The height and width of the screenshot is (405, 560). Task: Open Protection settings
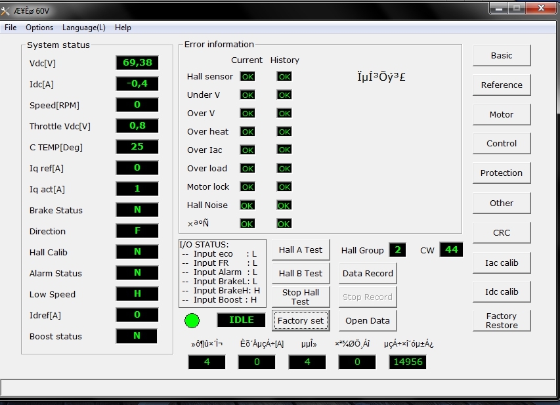pyautogui.click(x=502, y=173)
